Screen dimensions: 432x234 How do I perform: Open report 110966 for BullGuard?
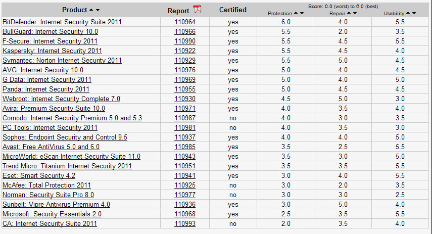tap(185, 32)
